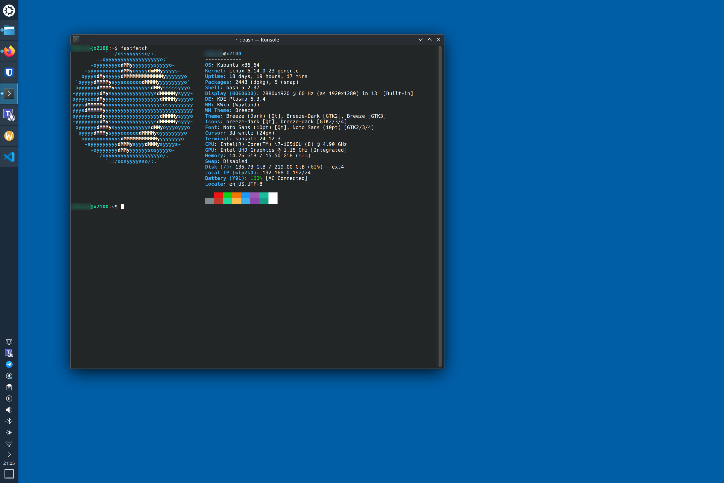Click the 'Locale: en_US.UTF-8' line
Image resolution: width=724 pixels, height=483 pixels.
(x=234, y=184)
